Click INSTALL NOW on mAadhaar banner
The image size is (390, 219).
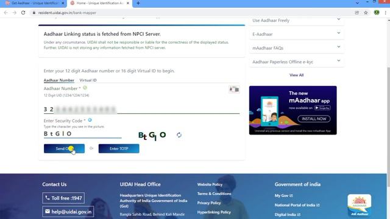(x=314, y=119)
